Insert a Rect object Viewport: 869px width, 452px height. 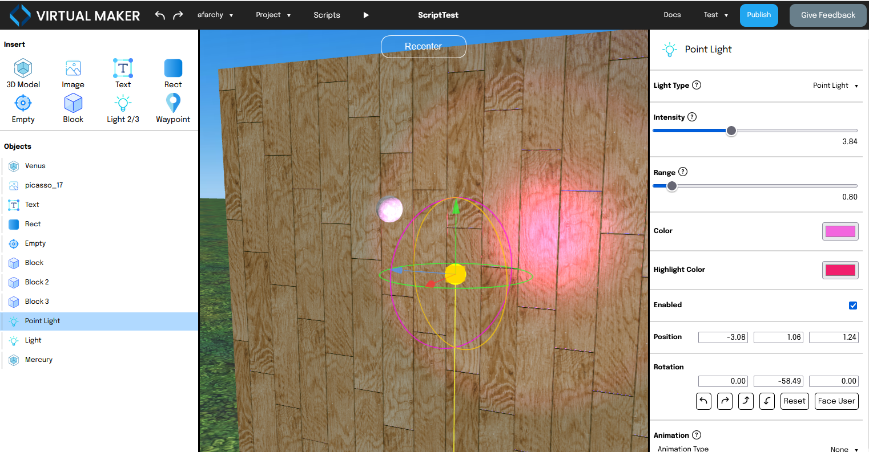173,72
